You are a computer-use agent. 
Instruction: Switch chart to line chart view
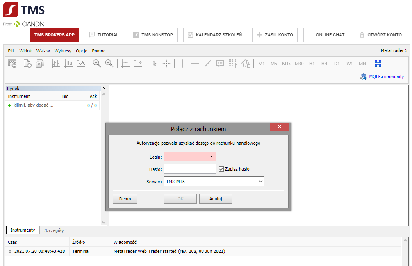[81, 64]
